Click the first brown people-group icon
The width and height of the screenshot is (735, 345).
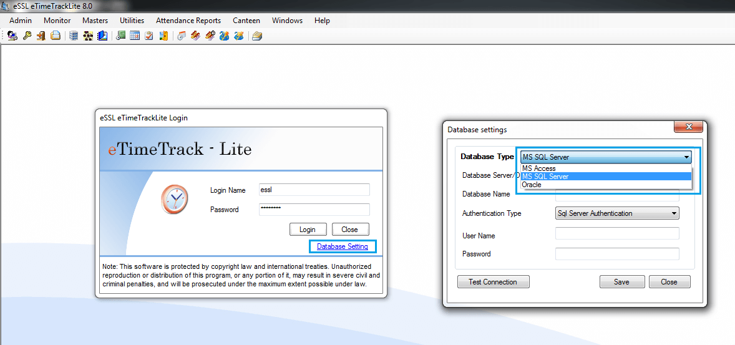196,36
